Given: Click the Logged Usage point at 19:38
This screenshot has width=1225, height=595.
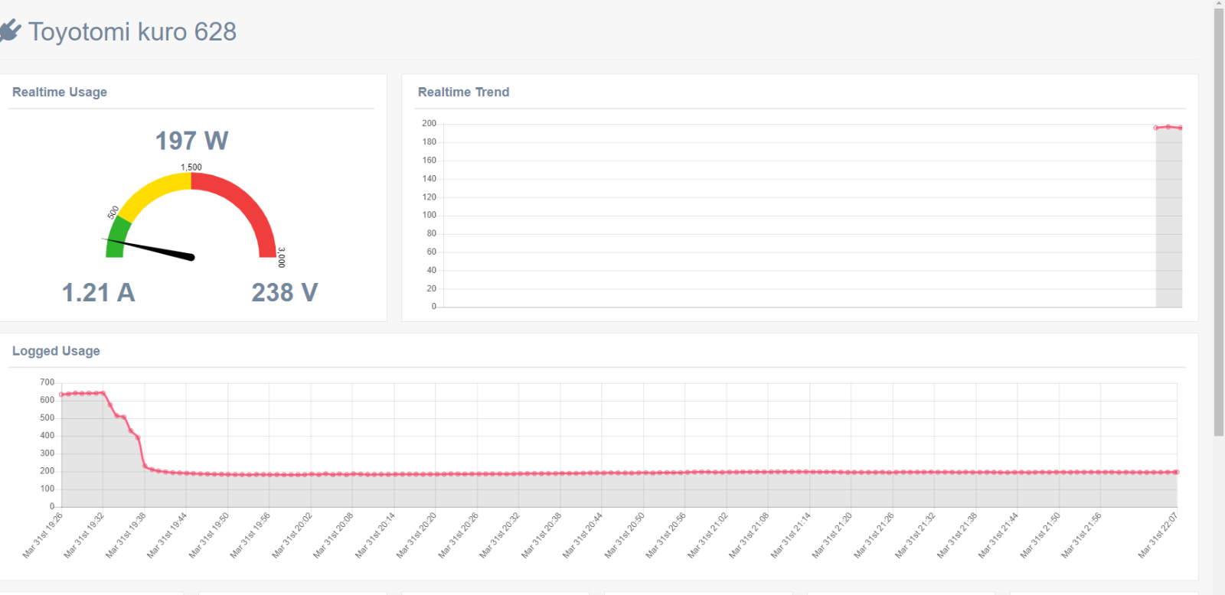Looking at the screenshot, I should point(145,466).
